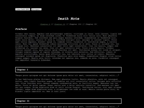The image size is (144, 108).
Task: Click the Preface heading
Action: (x=21, y=29)
